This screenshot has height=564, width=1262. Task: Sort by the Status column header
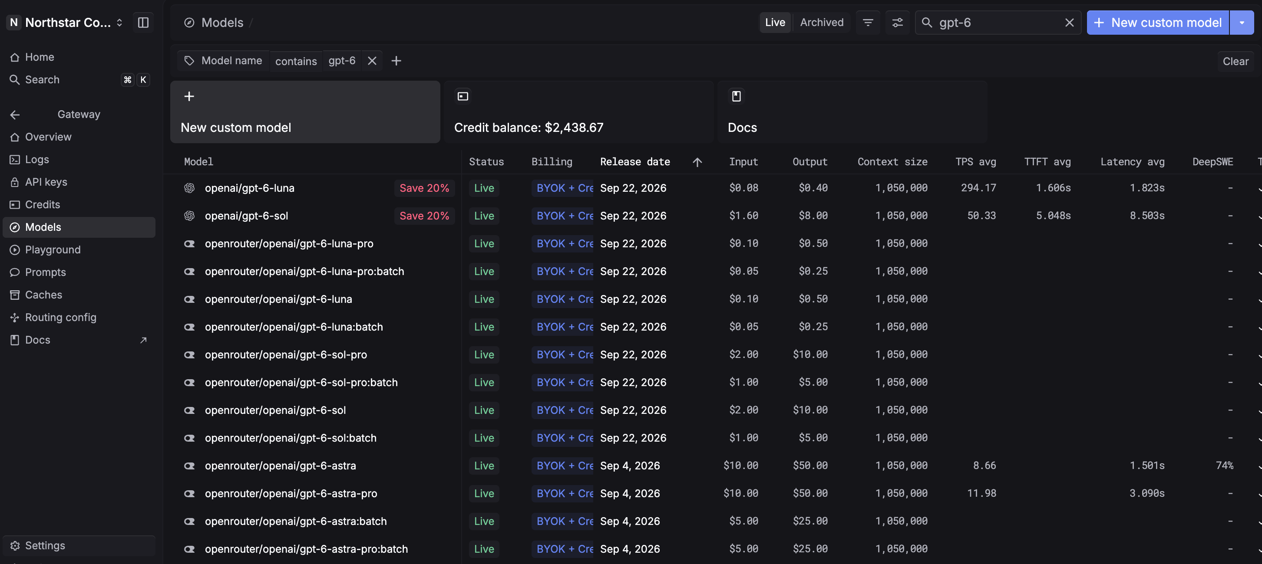point(486,162)
